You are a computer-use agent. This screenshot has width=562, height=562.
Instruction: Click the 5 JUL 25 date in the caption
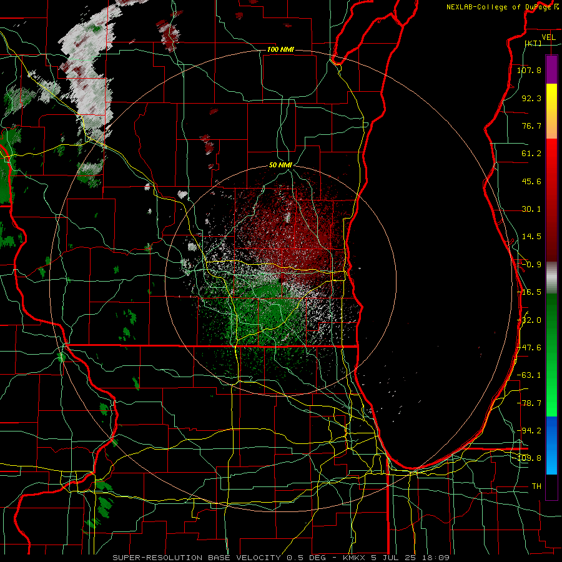393,558
